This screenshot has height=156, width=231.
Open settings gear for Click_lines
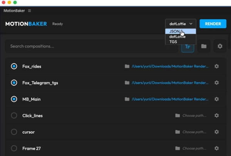point(216,115)
